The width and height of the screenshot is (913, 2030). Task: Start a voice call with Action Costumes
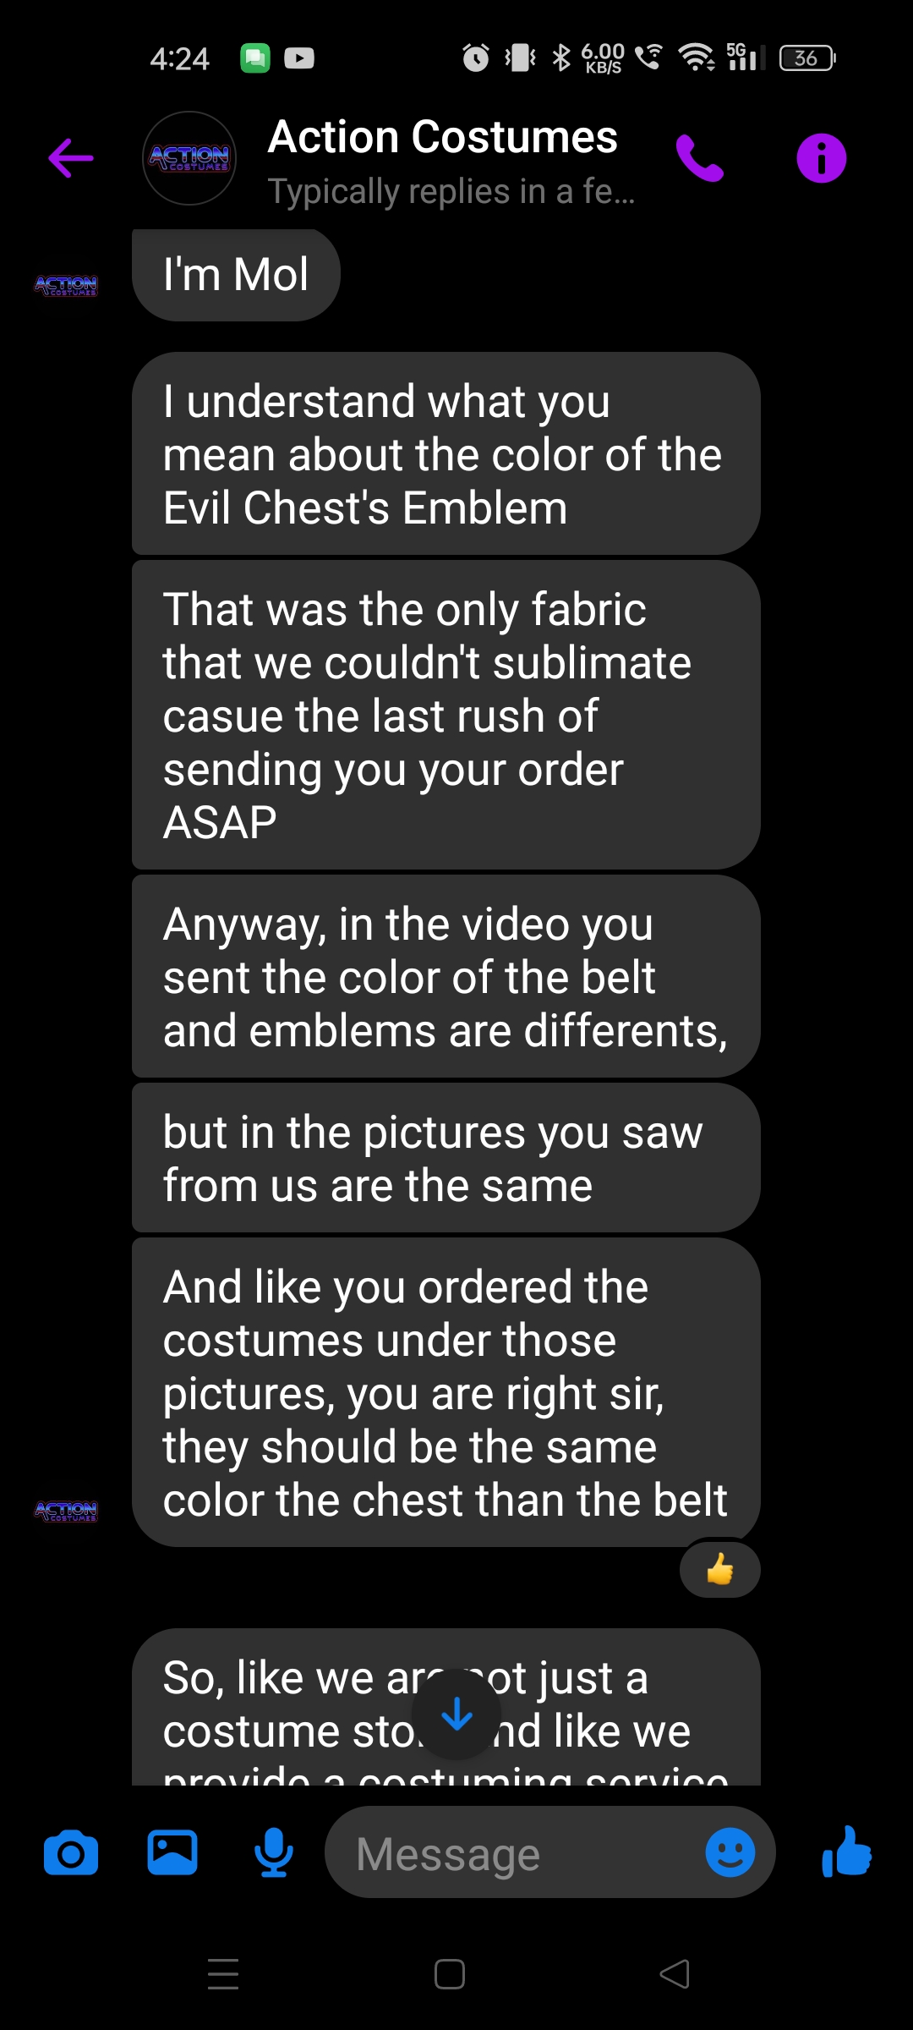tap(699, 158)
